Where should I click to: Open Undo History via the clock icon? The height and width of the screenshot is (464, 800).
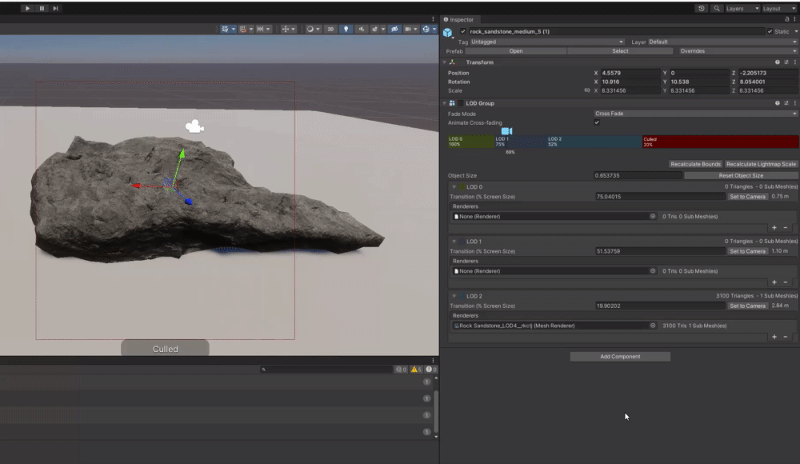tap(702, 8)
